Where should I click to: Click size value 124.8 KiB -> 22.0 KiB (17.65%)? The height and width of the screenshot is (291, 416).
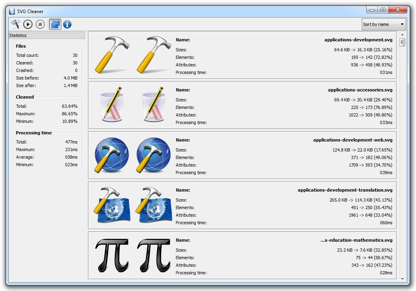[x=362, y=150]
